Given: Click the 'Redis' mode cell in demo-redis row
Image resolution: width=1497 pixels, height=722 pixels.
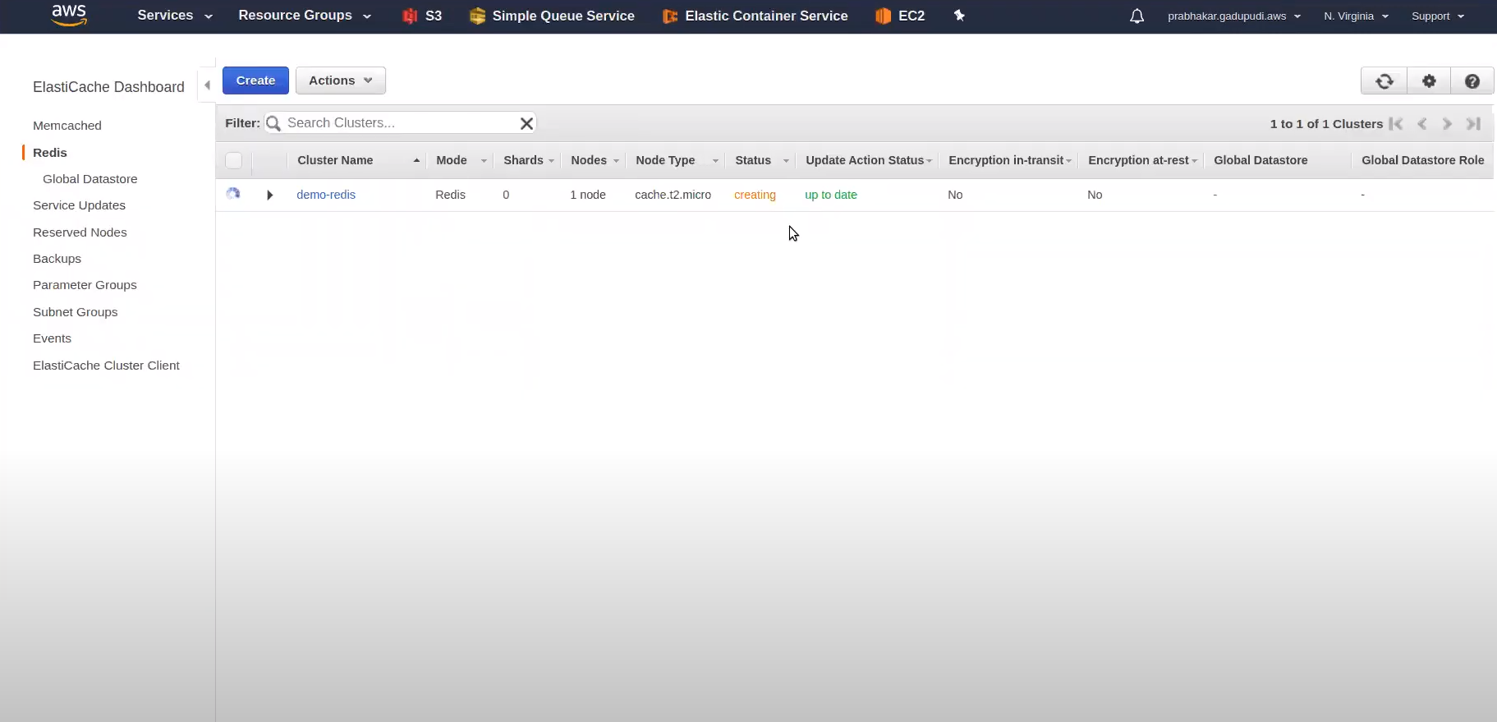Looking at the screenshot, I should coord(450,195).
